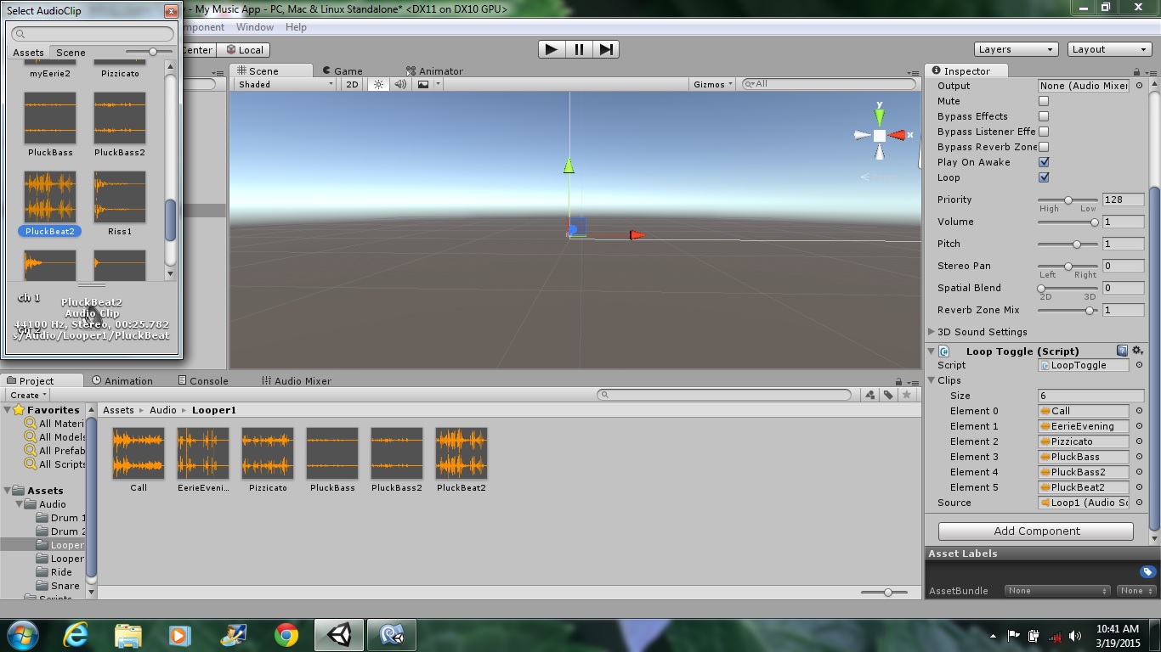Start Play mode with the Play button
The width and height of the screenshot is (1161, 652).
pyautogui.click(x=551, y=49)
